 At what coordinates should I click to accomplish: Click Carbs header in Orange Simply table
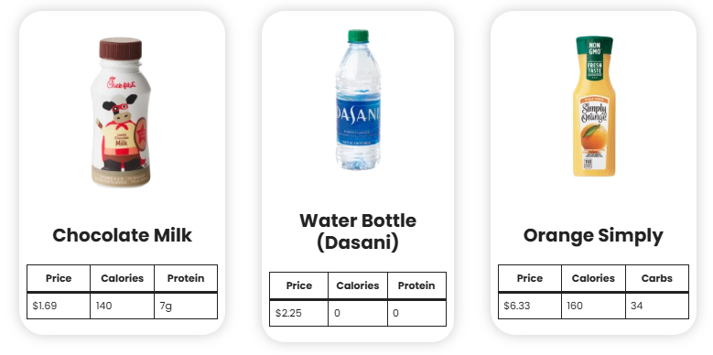[x=657, y=278]
